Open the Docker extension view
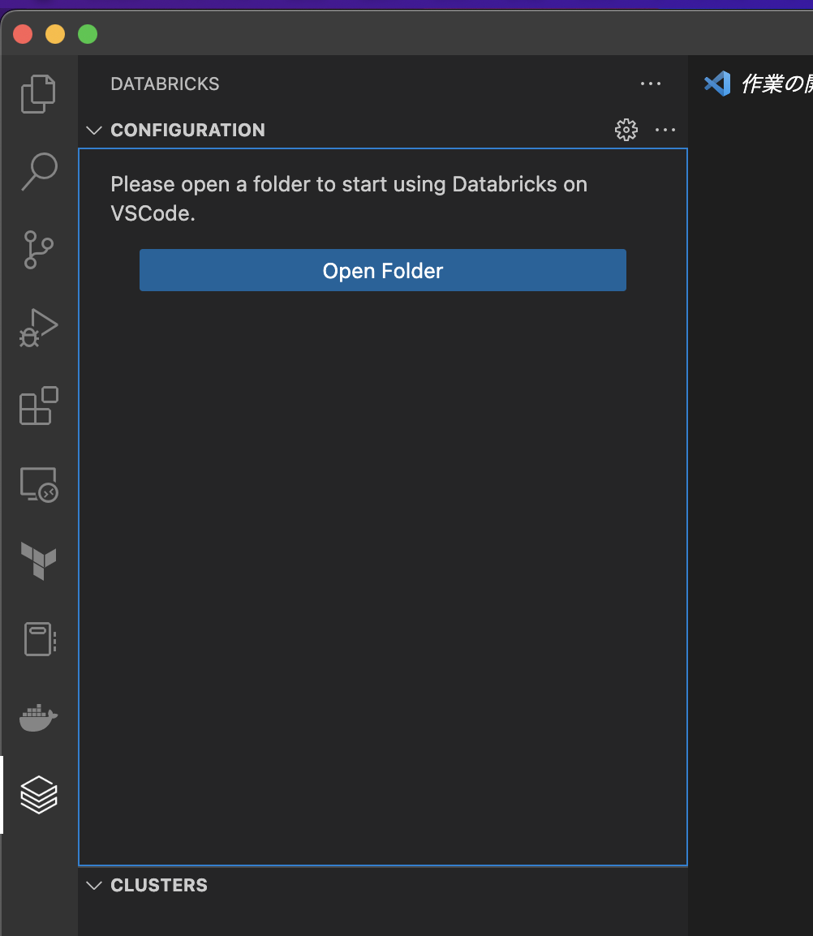The width and height of the screenshot is (813, 936). point(39,718)
